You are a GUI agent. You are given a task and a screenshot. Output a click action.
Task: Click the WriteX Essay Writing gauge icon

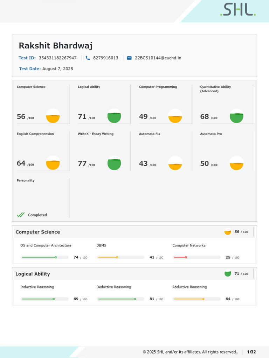tap(114, 163)
